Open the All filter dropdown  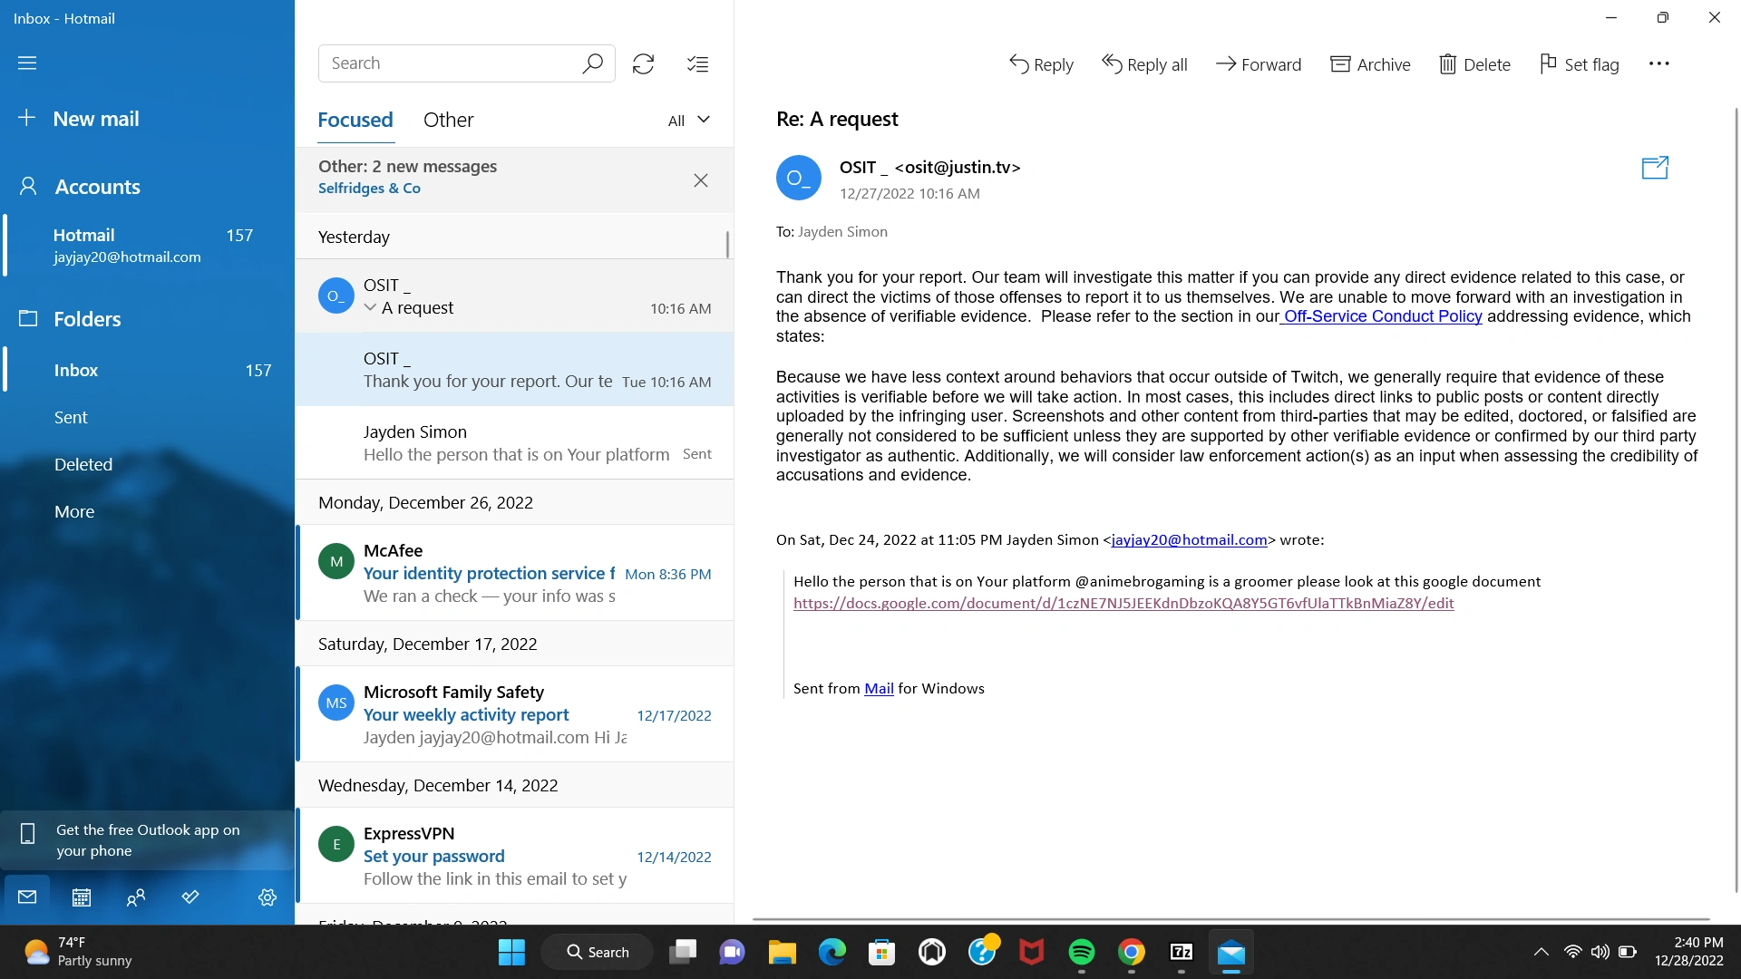[688, 121]
